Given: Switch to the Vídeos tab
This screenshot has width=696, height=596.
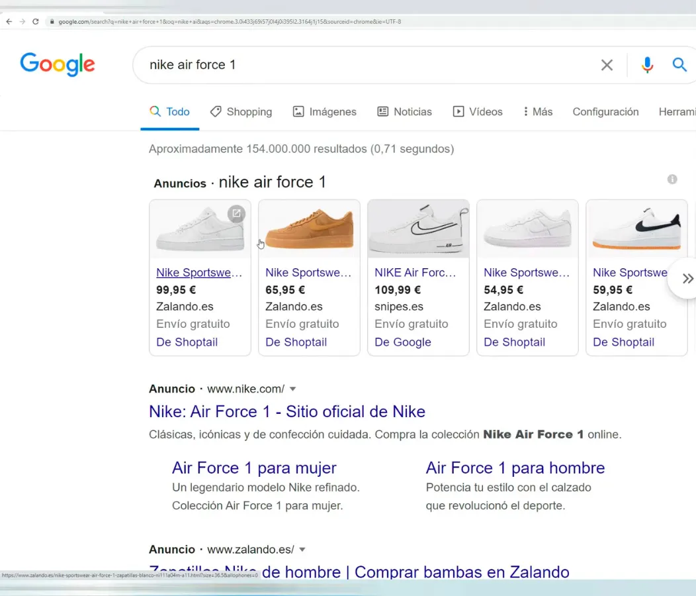Looking at the screenshot, I should (x=478, y=111).
